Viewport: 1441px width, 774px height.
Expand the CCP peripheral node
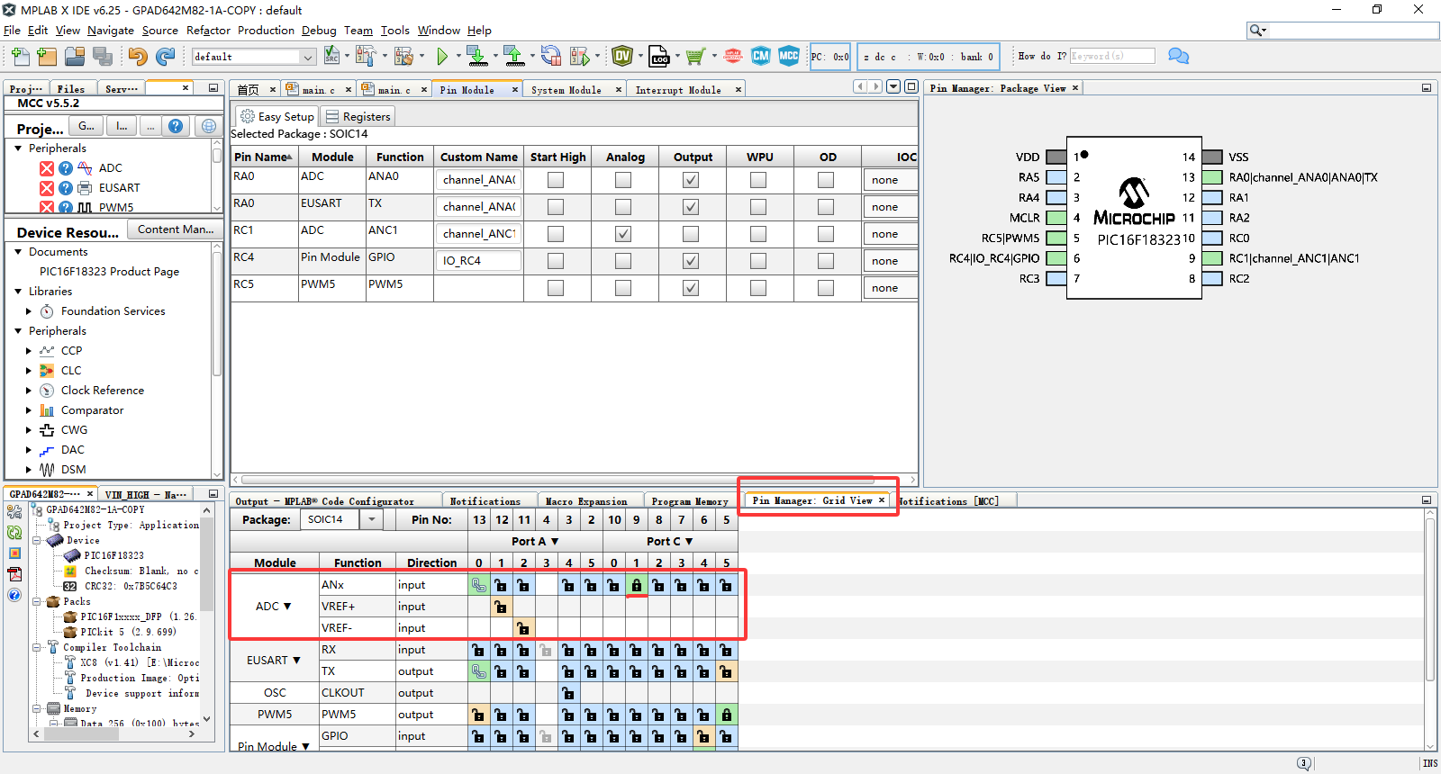pyautogui.click(x=29, y=351)
